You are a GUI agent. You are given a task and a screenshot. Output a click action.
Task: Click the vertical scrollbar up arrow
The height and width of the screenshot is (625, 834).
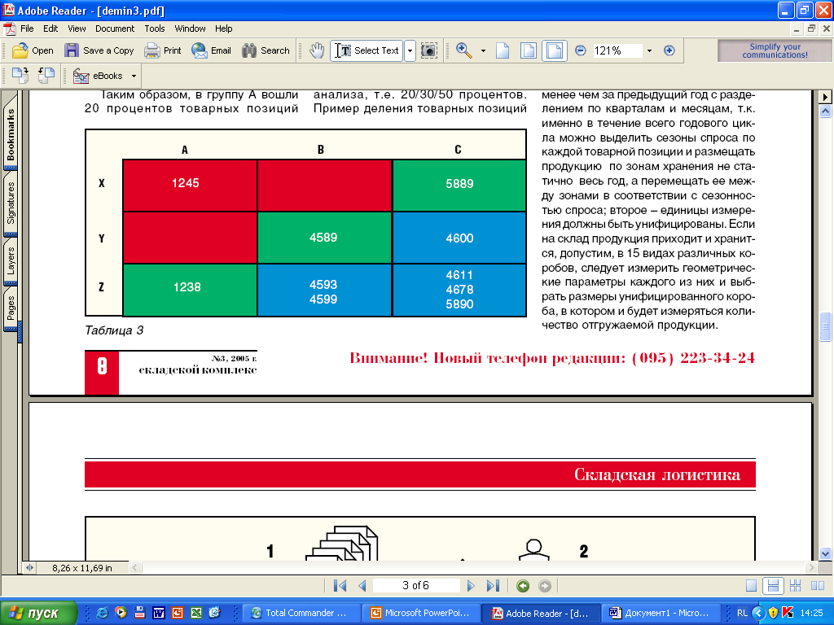pyautogui.click(x=825, y=111)
